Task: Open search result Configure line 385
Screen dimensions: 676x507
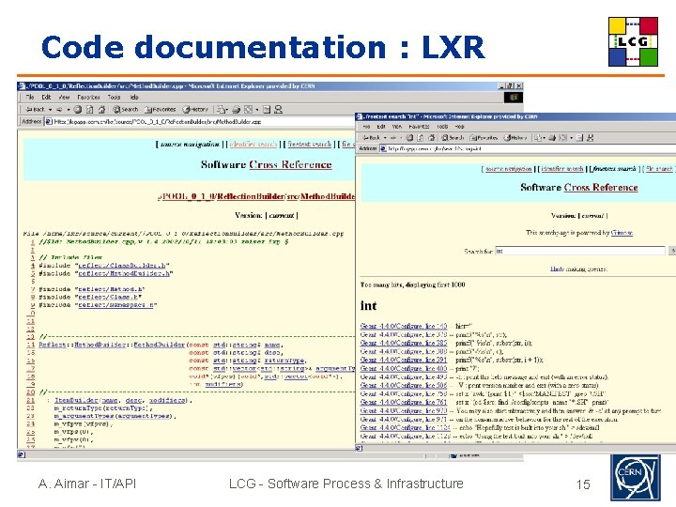Action: coord(404,344)
